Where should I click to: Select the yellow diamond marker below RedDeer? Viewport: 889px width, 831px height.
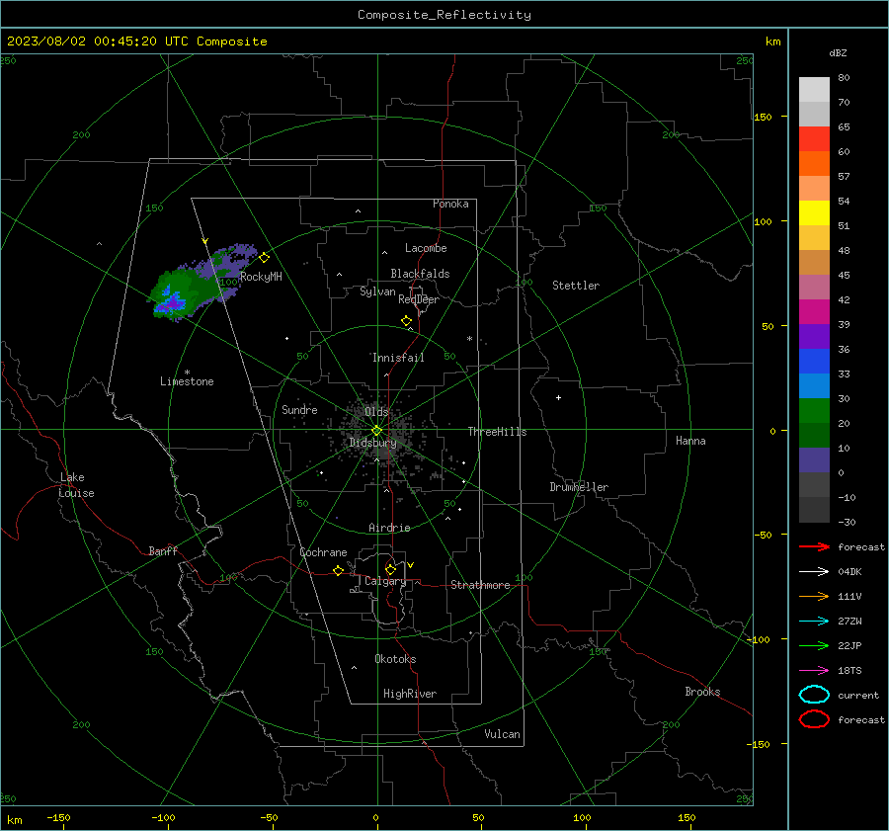pyautogui.click(x=406, y=321)
